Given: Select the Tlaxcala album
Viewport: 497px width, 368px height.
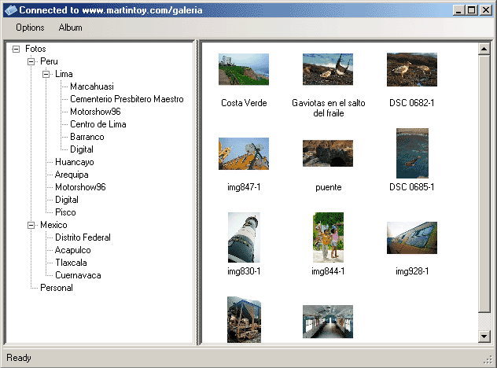Looking at the screenshot, I should (71, 263).
